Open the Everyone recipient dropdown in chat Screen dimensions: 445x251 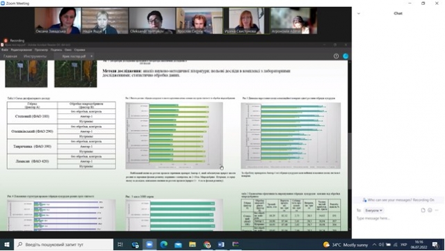(x=373, y=211)
